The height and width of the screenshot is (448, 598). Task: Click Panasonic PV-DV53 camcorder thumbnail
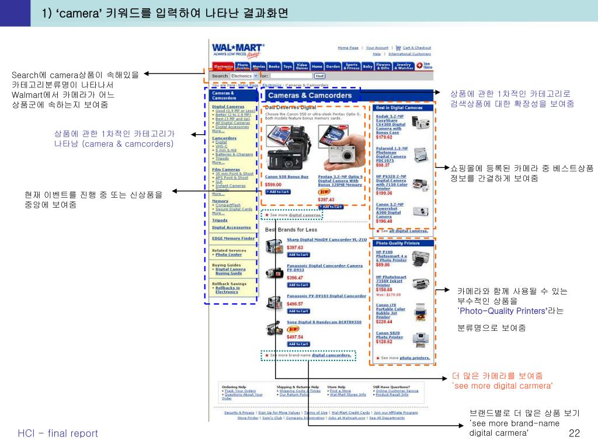point(274,273)
